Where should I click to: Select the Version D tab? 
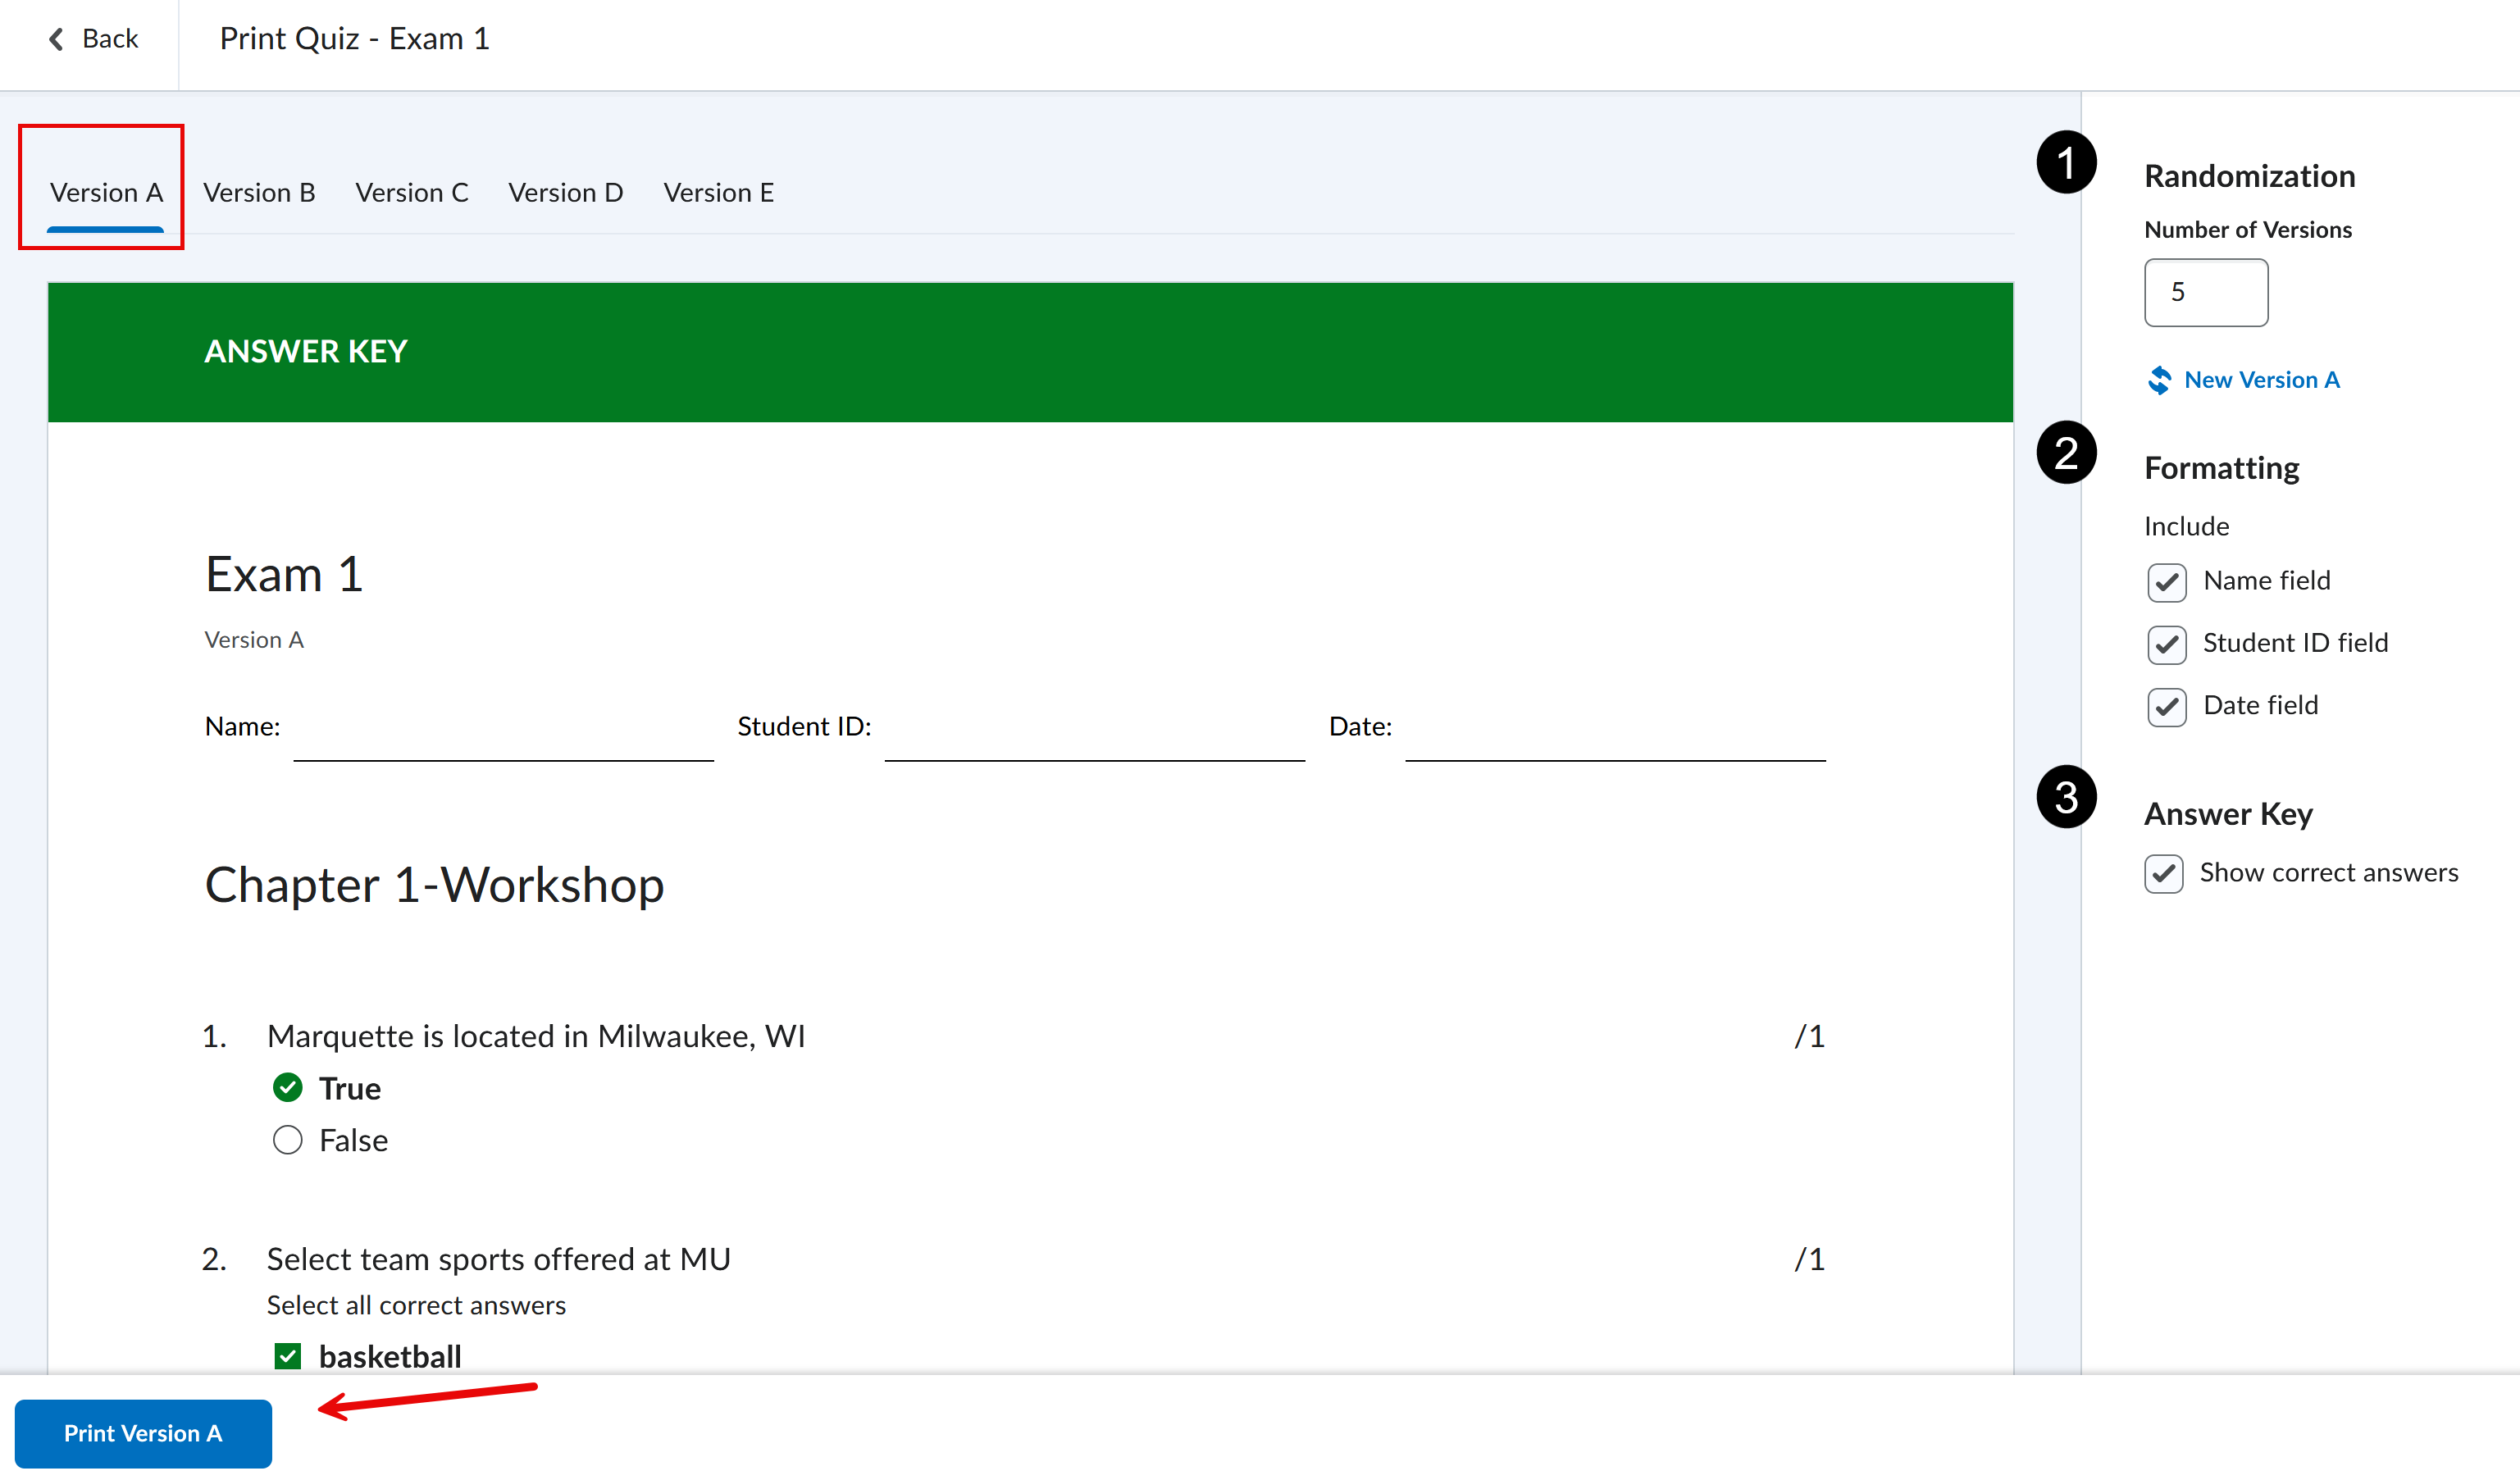pyautogui.click(x=565, y=193)
